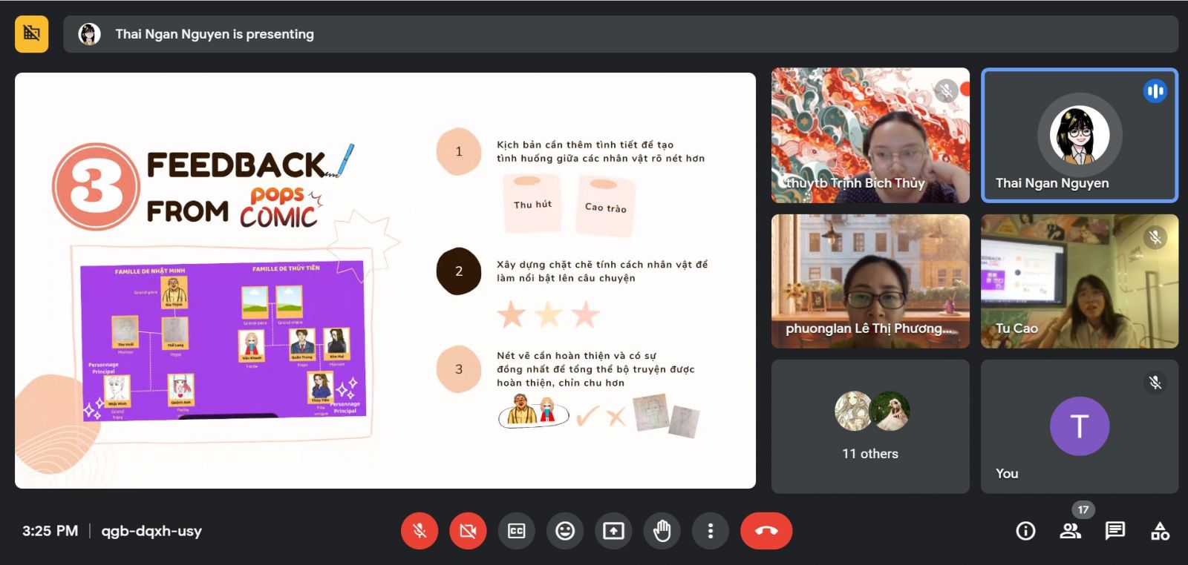The image size is (1188, 565).
Task: Open the meeting details info icon
Action: point(1025,531)
